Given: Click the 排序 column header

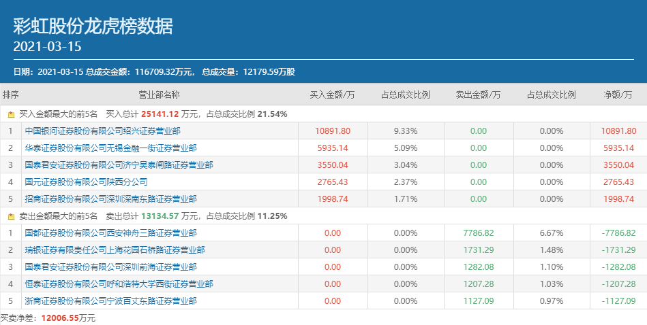Looking at the screenshot, I should (x=11, y=95).
